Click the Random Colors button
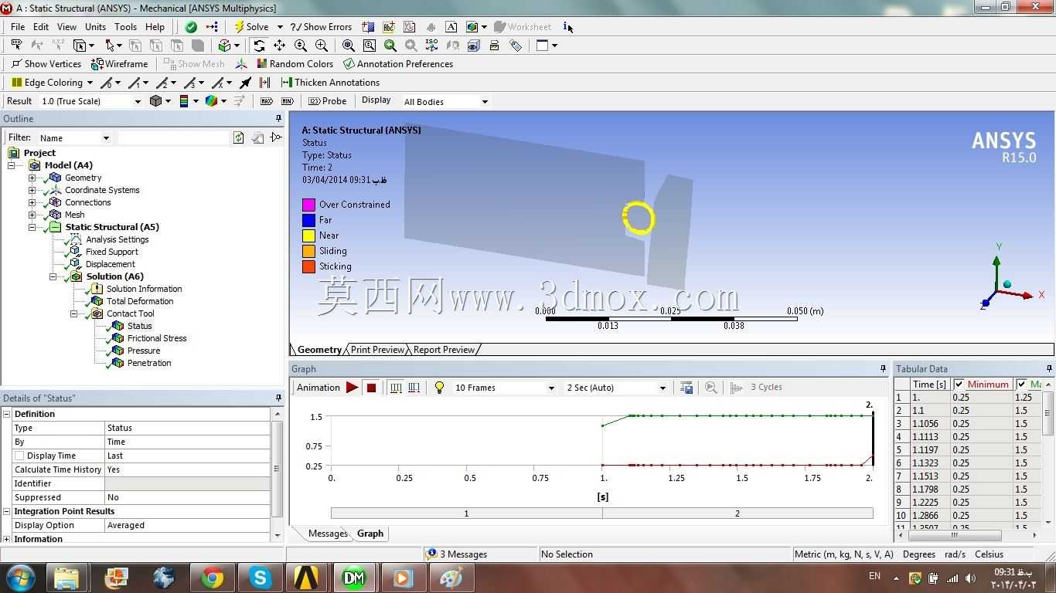 click(x=295, y=64)
